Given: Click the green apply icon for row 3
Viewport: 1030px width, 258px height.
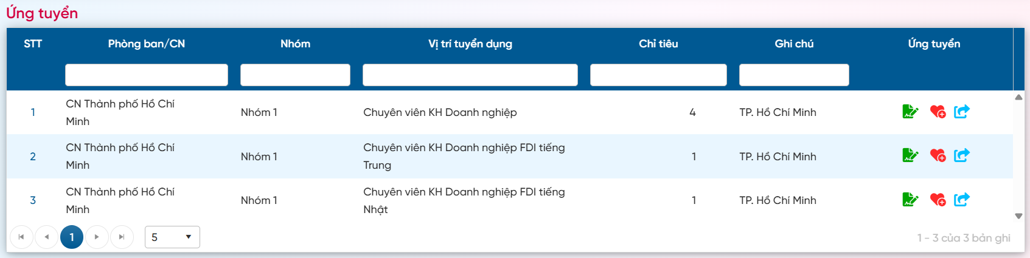Looking at the screenshot, I should (910, 200).
